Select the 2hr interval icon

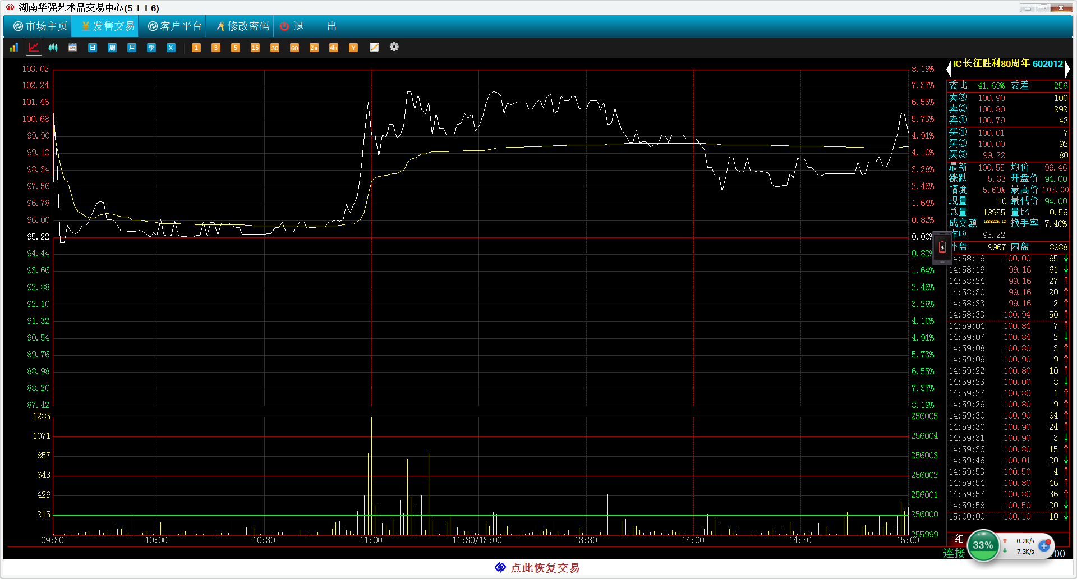click(314, 48)
